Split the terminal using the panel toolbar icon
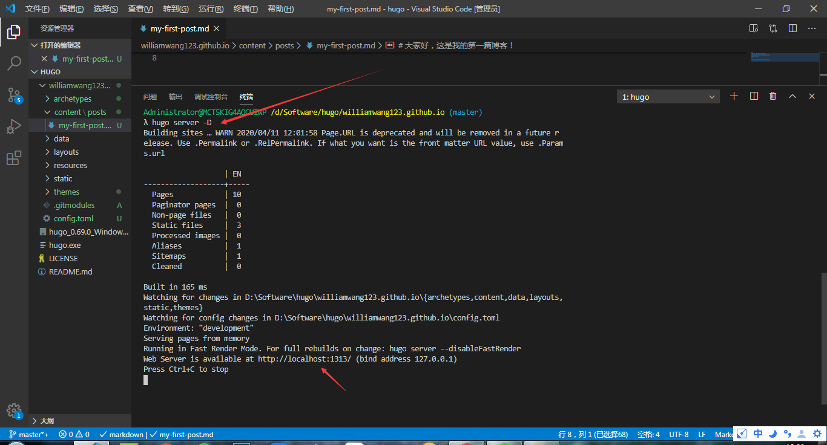The image size is (827, 445). (754, 96)
